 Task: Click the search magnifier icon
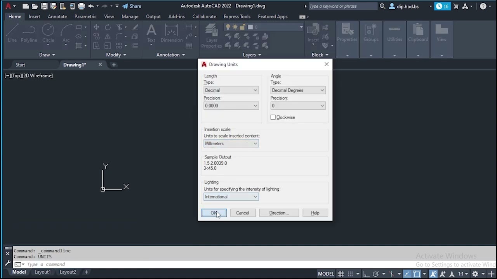coord(382,6)
